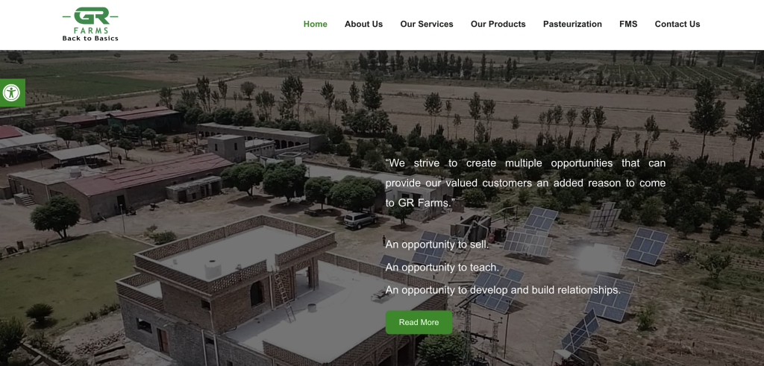Select the "An opportunity to sell." line
Image resolution: width=764 pixels, height=366 pixels.
(x=437, y=244)
